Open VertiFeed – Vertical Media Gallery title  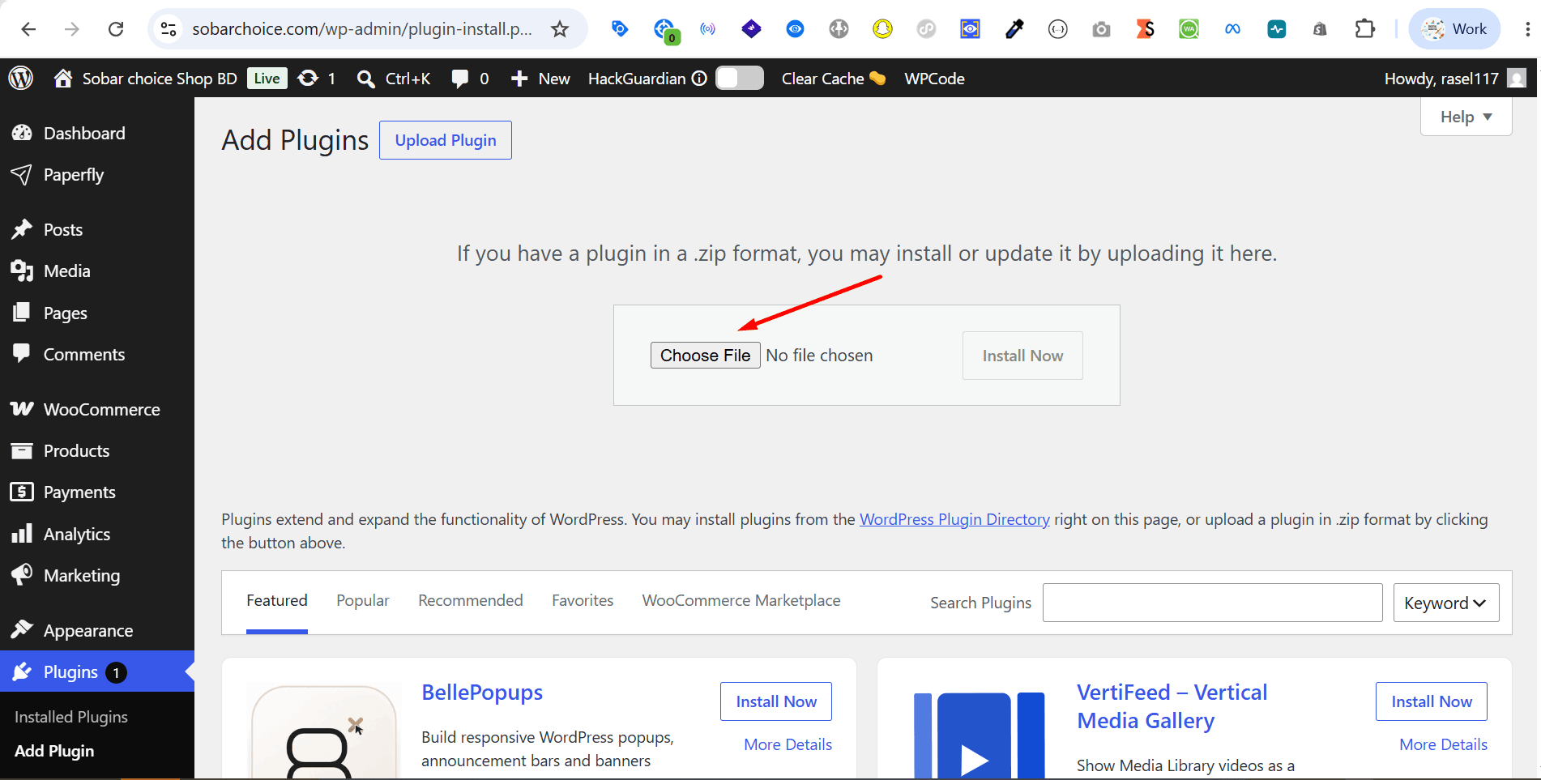(x=1172, y=706)
